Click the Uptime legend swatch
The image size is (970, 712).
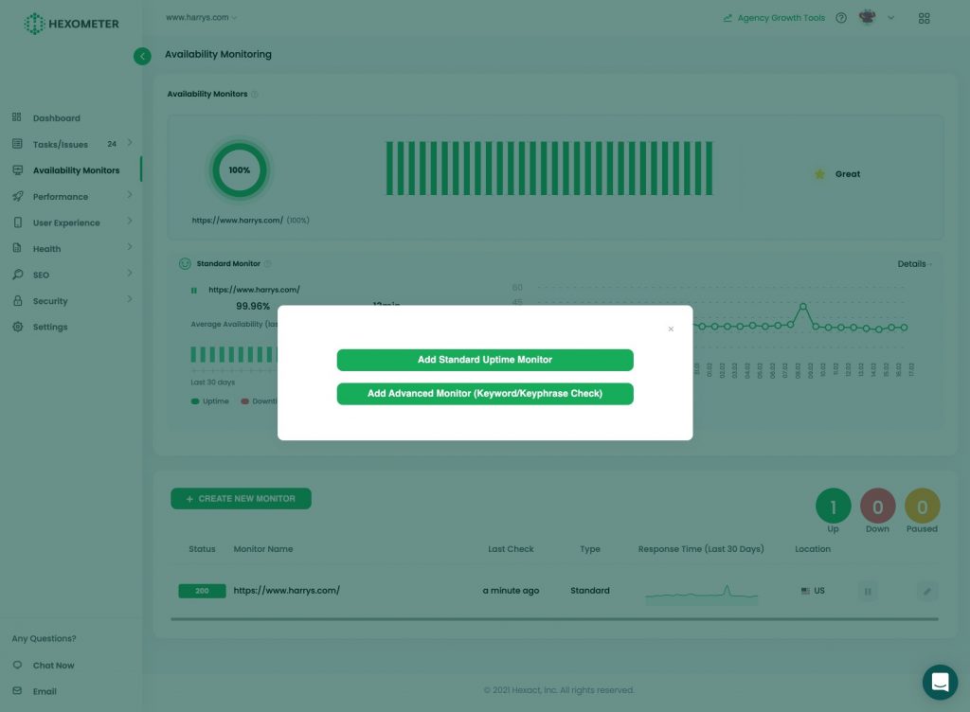[x=195, y=401]
